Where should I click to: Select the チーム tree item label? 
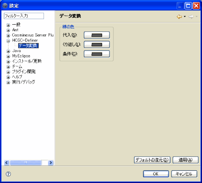(x=17, y=66)
